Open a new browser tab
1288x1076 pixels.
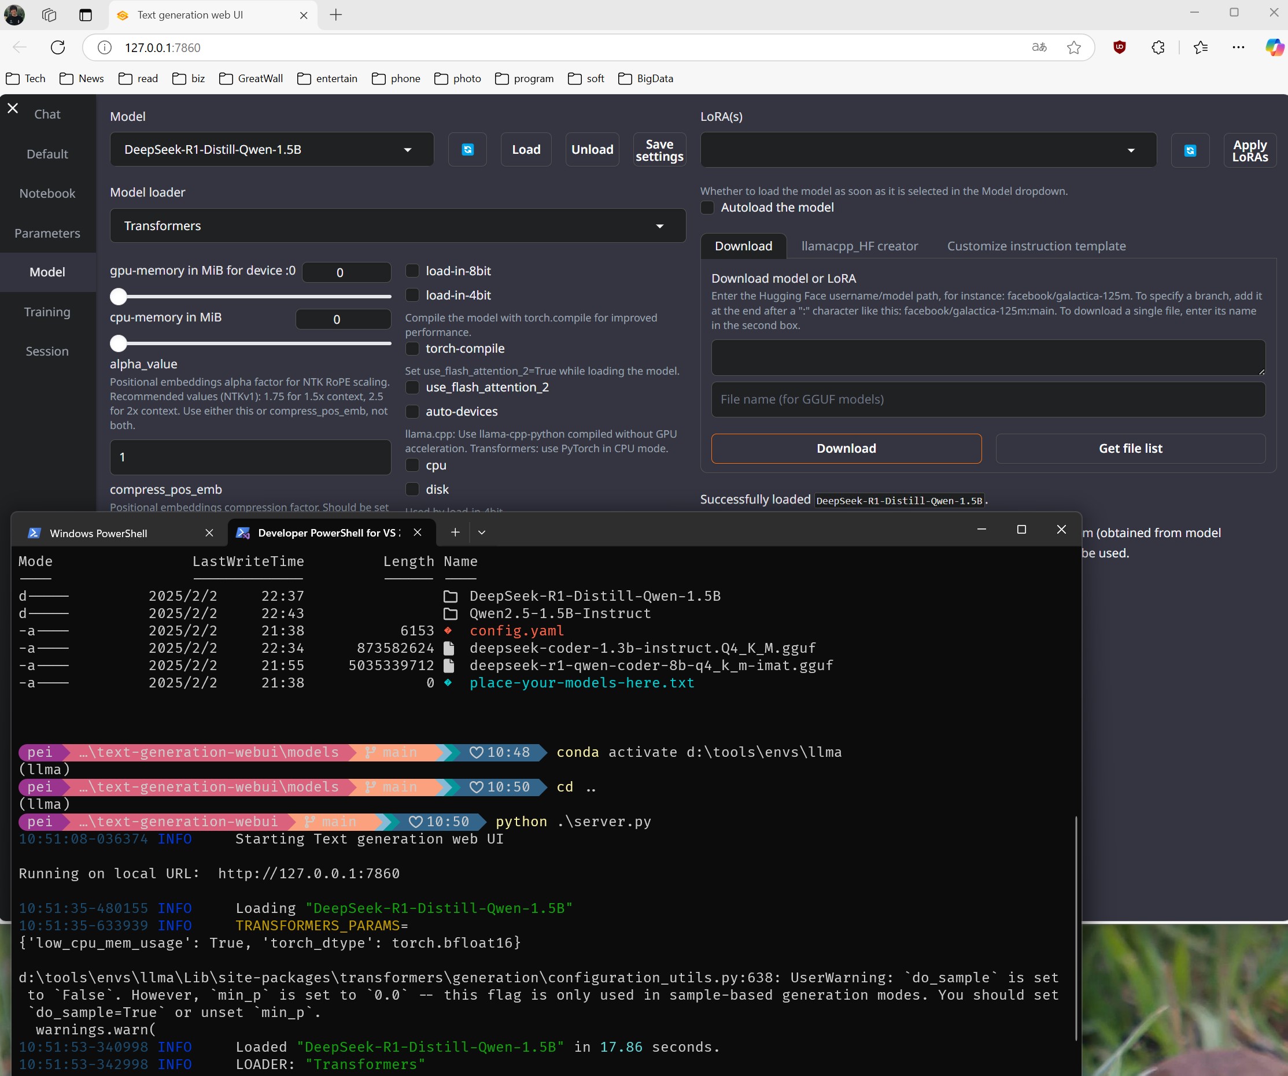335,14
